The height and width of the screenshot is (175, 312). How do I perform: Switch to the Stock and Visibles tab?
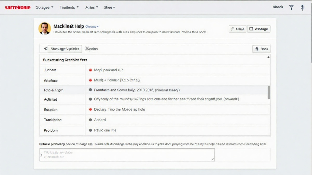click(65, 49)
